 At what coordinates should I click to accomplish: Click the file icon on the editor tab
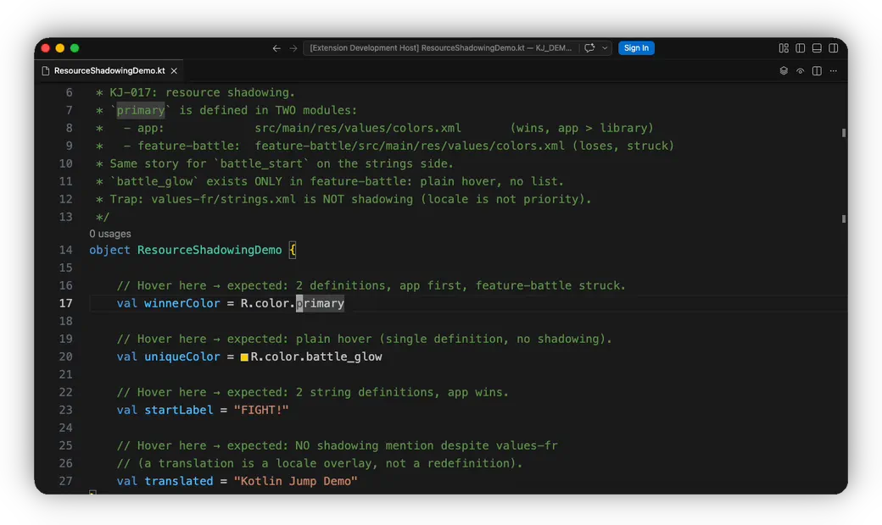tap(46, 71)
